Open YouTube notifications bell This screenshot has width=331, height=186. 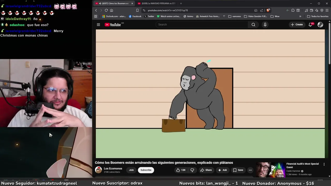click(x=310, y=25)
